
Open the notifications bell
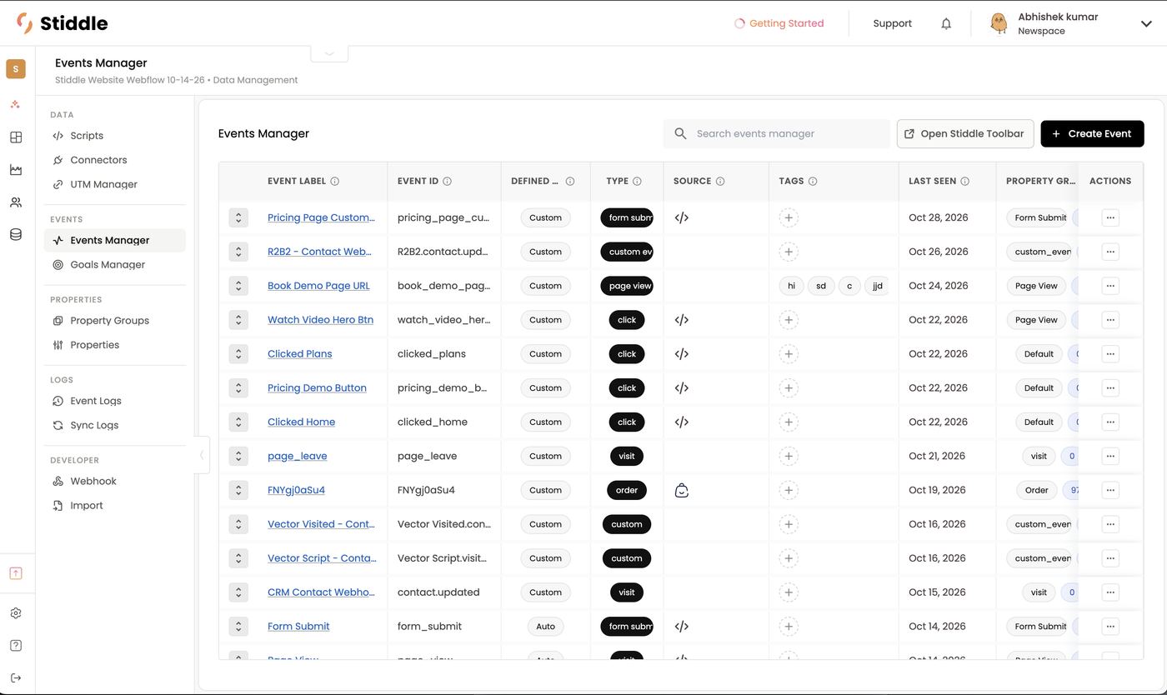point(946,23)
